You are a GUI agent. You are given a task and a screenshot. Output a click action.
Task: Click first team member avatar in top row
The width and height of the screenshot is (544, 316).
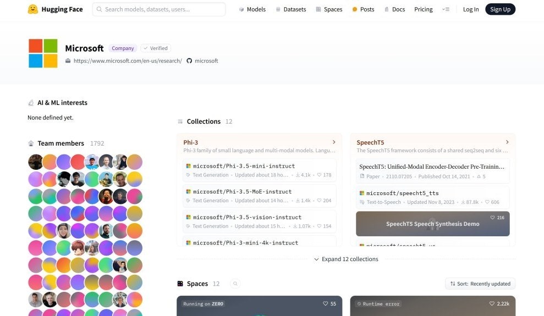[35, 162]
